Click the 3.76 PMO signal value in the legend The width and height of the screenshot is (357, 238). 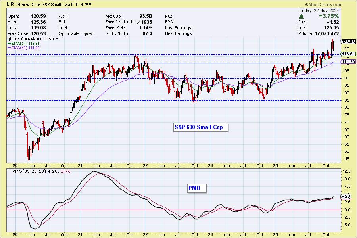pos(66,171)
